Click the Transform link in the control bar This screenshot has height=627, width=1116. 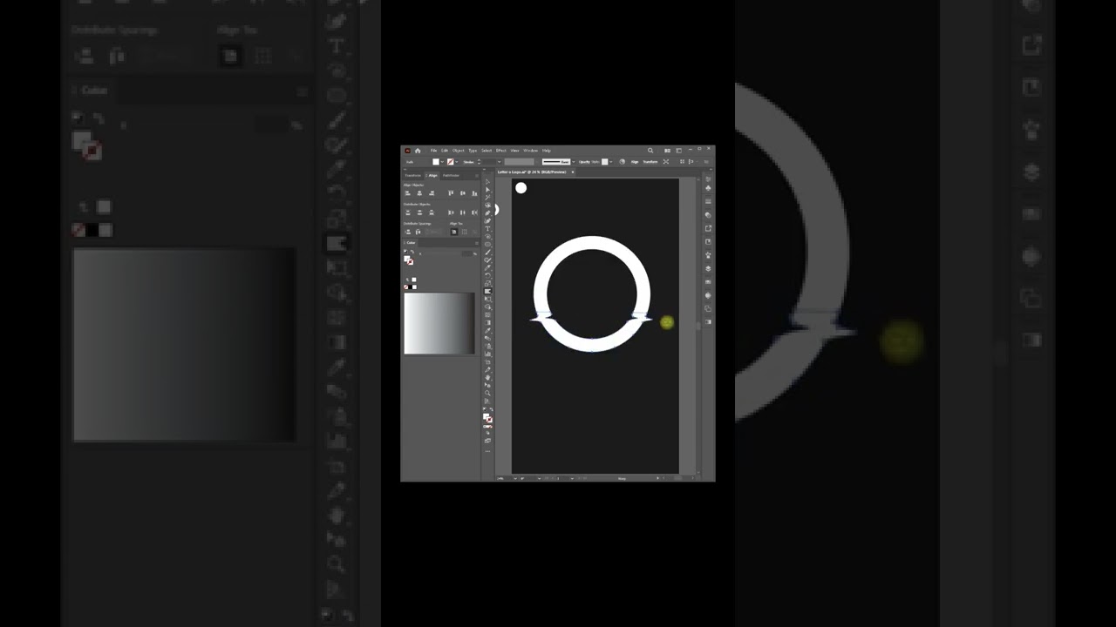coord(650,162)
